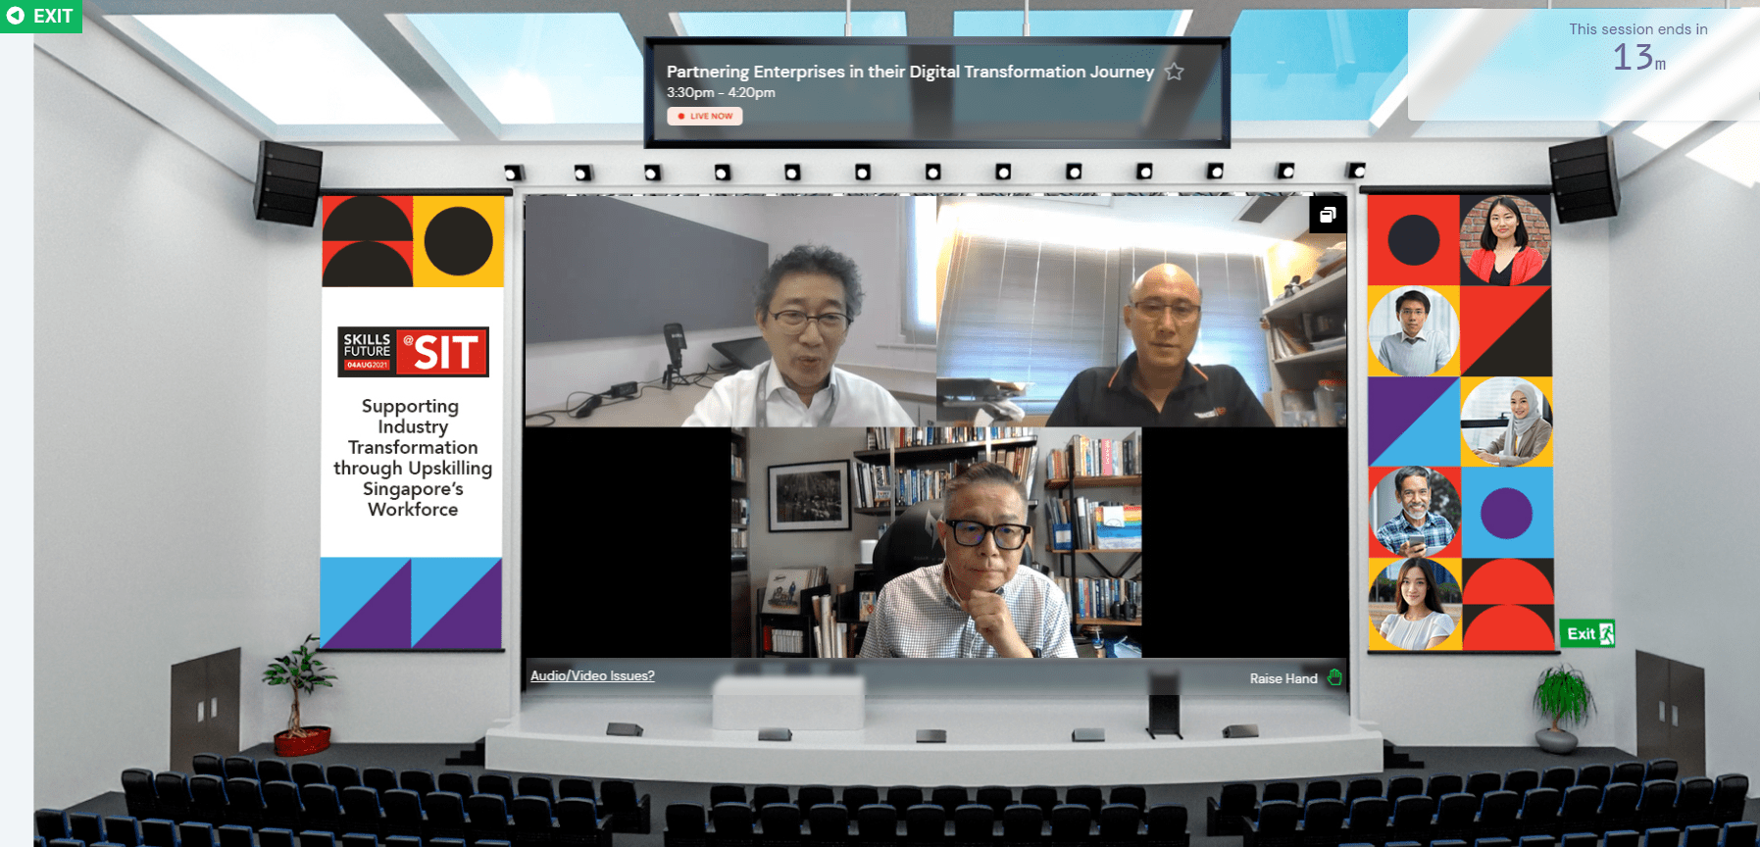The height and width of the screenshot is (847, 1760).
Task: Open the bottom portrait of woman in white blouse
Action: (1414, 603)
